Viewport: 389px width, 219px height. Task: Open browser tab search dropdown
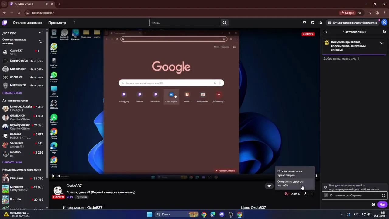4,4
